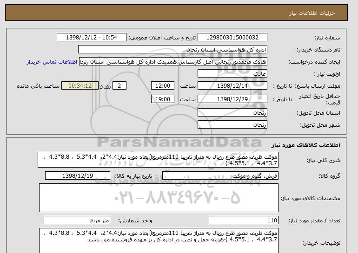The width and height of the screenshot is (358, 253).
Task: Click empty goods specifications text area
Action: click(159, 198)
